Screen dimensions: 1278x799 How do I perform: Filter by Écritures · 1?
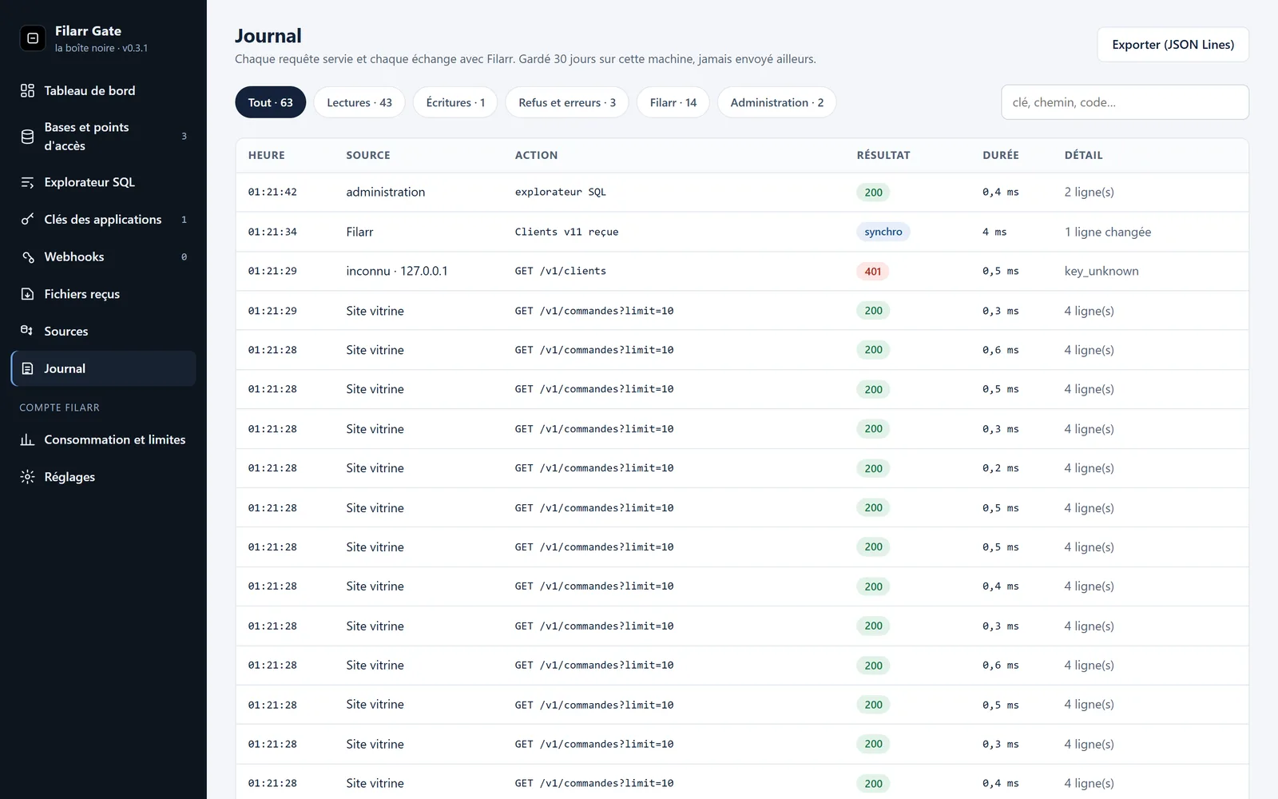pos(455,102)
